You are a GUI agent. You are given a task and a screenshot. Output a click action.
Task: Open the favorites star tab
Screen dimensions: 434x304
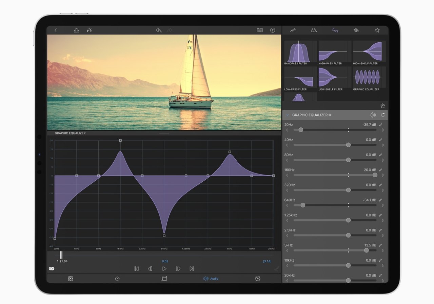377,30
